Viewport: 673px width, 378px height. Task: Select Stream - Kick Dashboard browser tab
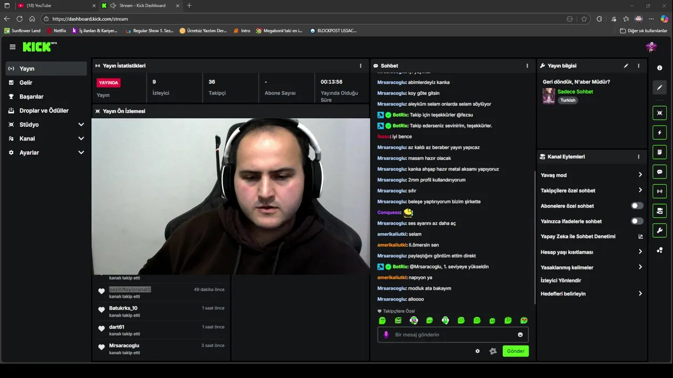[x=140, y=6]
